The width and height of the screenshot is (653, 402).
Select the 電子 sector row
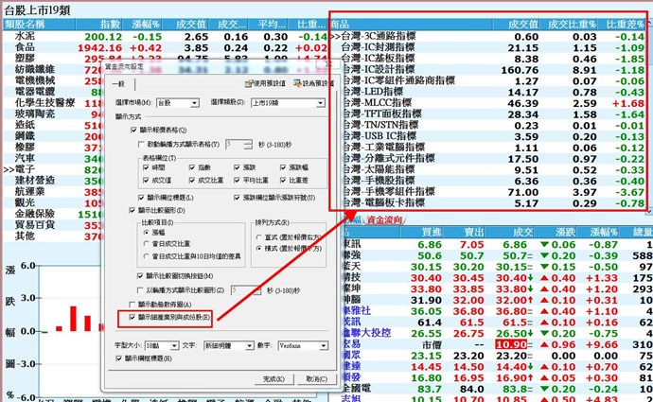coord(53,169)
